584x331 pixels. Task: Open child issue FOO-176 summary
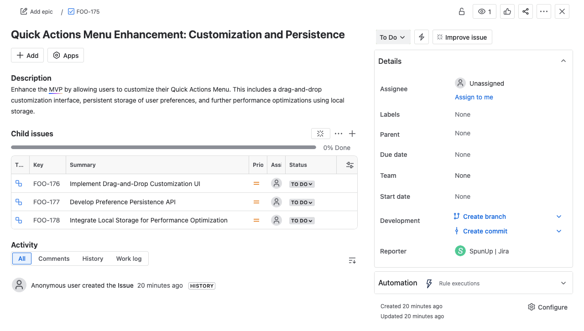pos(135,184)
